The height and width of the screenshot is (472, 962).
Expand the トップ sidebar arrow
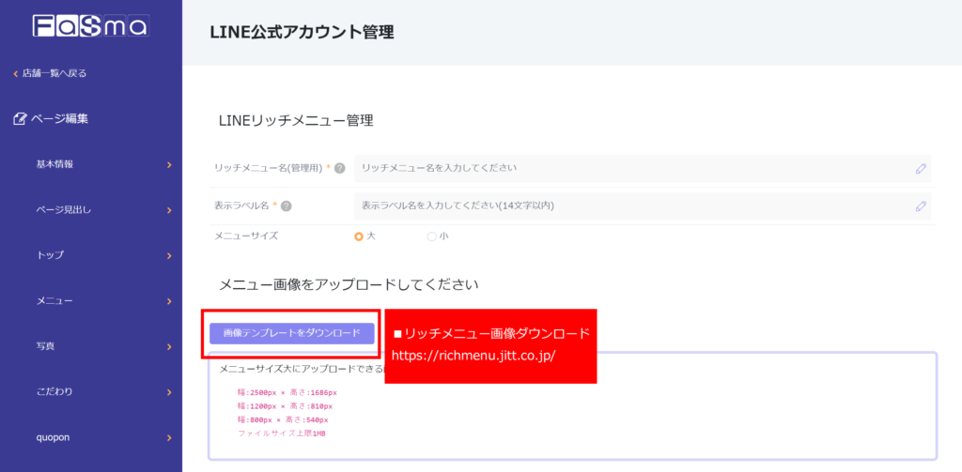(x=169, y=255)
